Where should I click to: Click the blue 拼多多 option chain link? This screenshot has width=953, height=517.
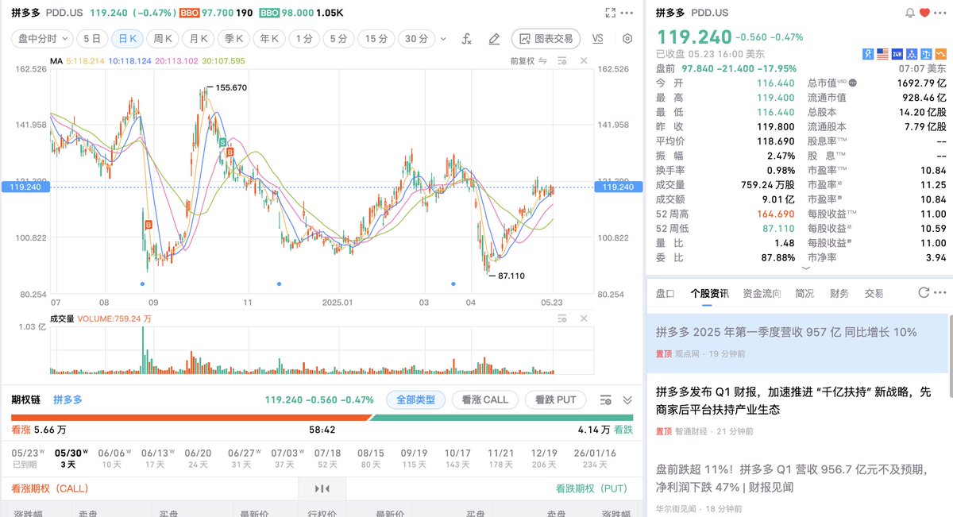coord(68,399)
